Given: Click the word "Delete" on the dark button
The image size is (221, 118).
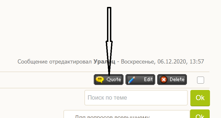Looking at the screenshot, I should 177,80.
